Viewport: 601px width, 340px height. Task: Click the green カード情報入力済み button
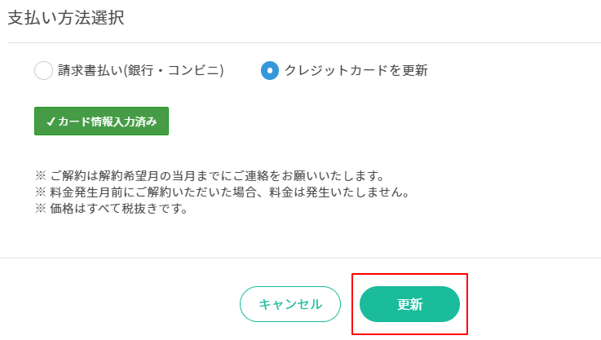(101, 121)
